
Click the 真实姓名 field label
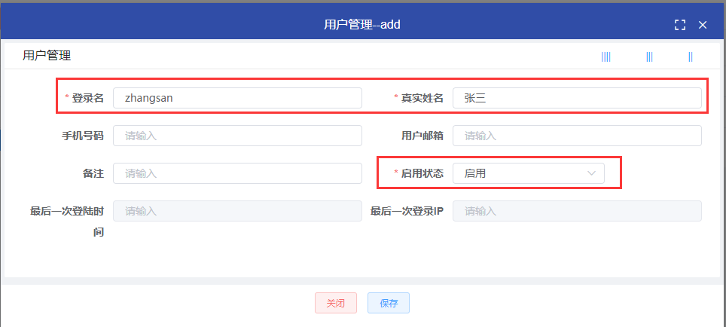(422, 98)
